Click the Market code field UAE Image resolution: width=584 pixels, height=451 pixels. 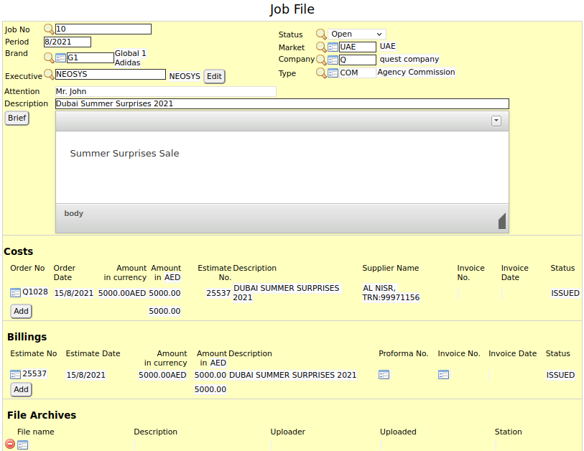pyautogui.click(x=358, y=47)
